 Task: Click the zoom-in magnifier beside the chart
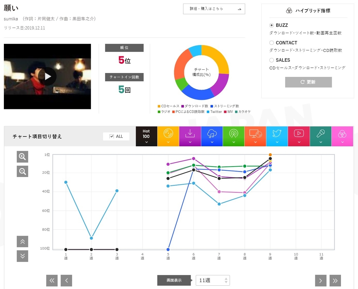[x=22, y=157]
